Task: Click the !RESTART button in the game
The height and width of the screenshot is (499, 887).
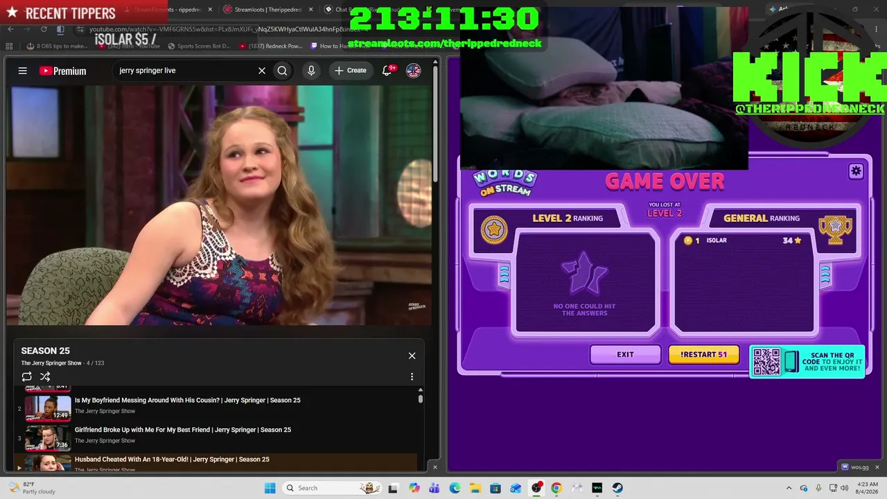Action: [x=703, y=354]
